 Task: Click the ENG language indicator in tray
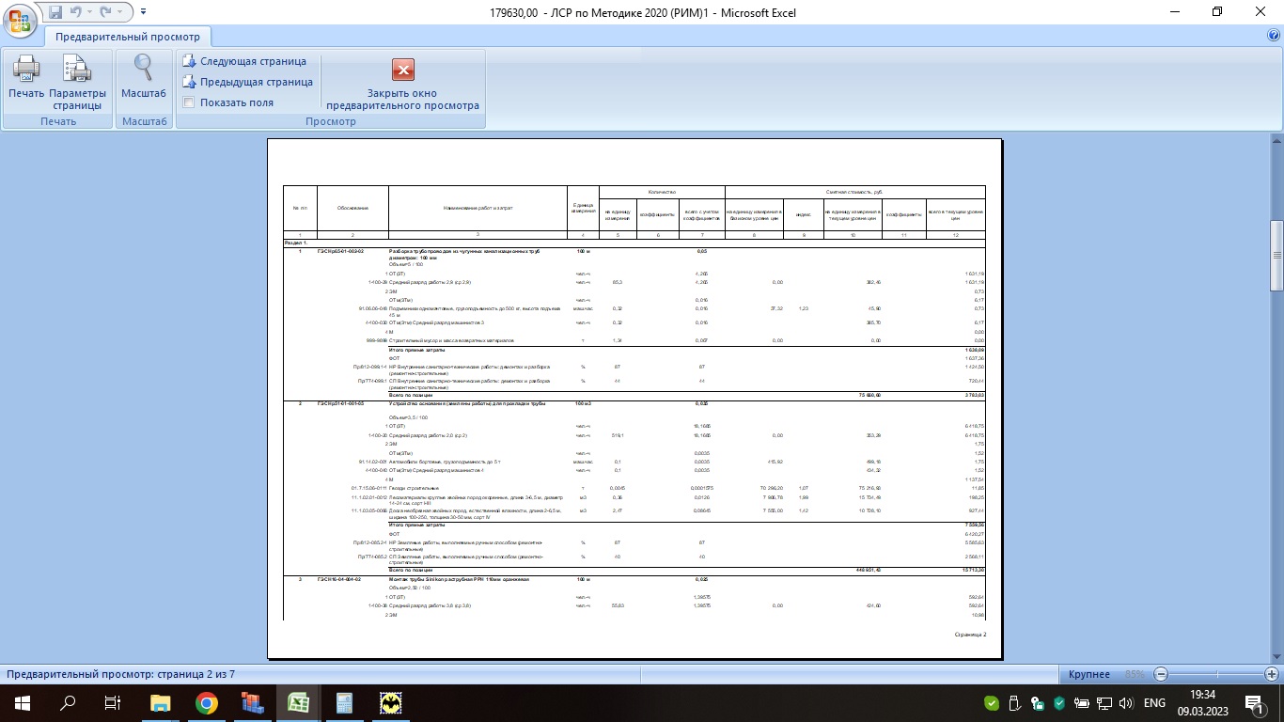coord(1154,703)
